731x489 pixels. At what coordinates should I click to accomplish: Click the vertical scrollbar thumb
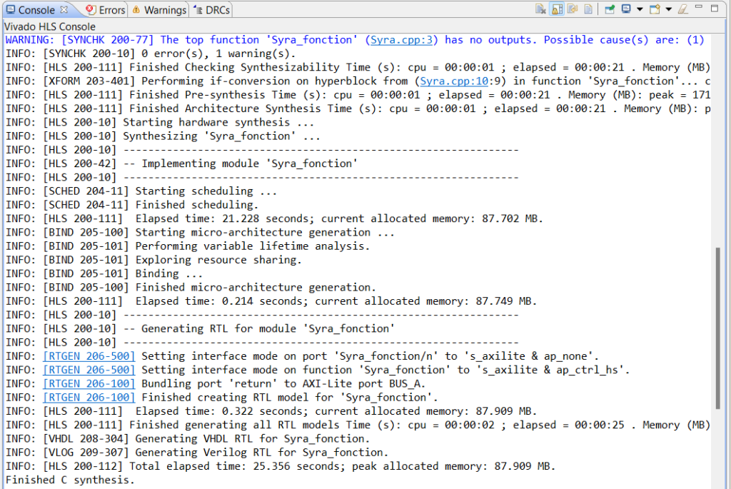pyautogui.click(x=719, y=328)
